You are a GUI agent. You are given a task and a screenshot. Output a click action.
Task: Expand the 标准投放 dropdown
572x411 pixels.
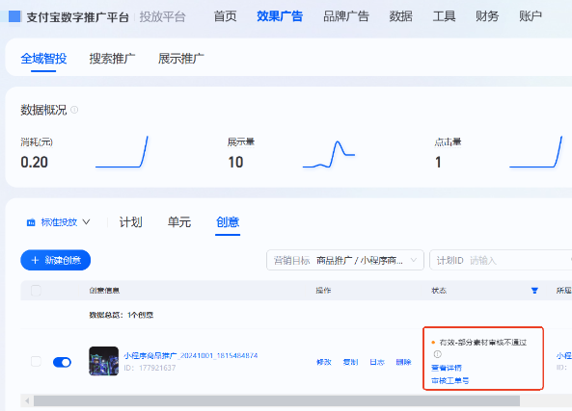59,222
